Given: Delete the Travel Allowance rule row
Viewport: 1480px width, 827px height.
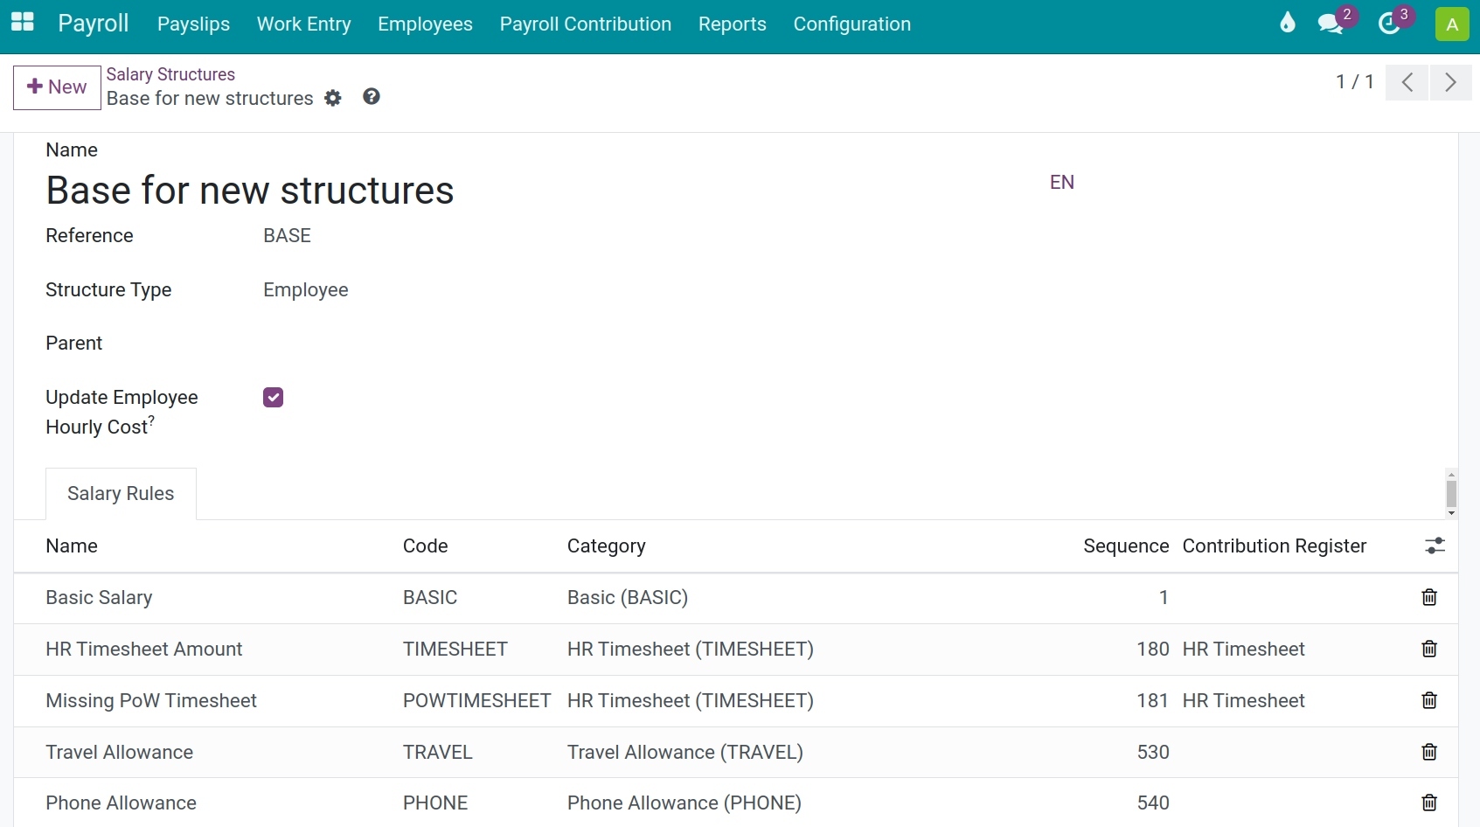Looking at the screenshot, I should [x=1429, y=753].
